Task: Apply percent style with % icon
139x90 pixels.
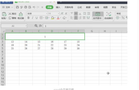Action: [x=123, y=18]
